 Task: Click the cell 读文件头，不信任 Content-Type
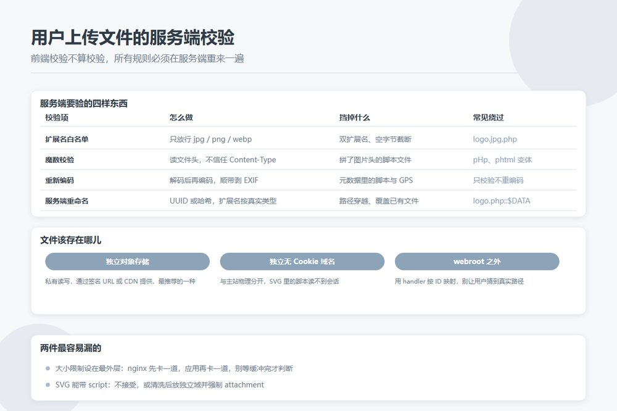223,160
